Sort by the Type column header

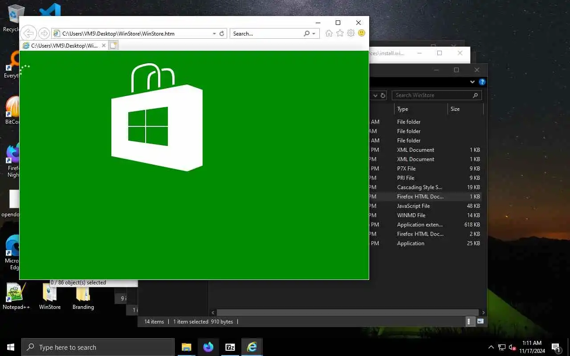point(421,109)
